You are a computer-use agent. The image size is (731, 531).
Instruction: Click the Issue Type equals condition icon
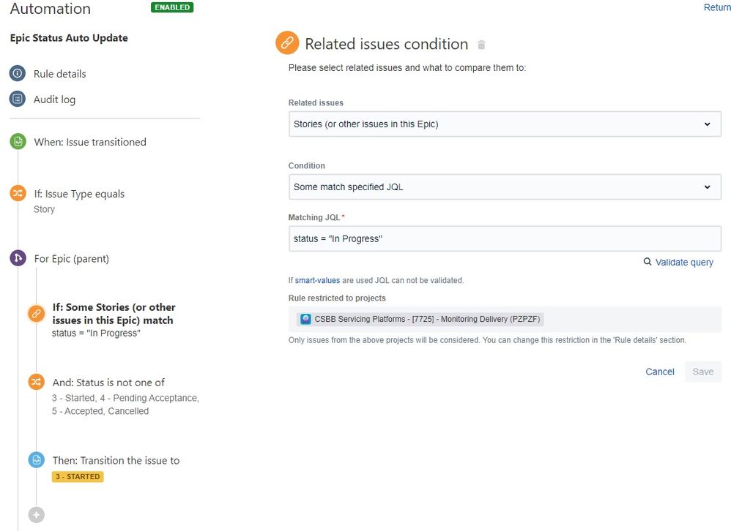[18, 193]
